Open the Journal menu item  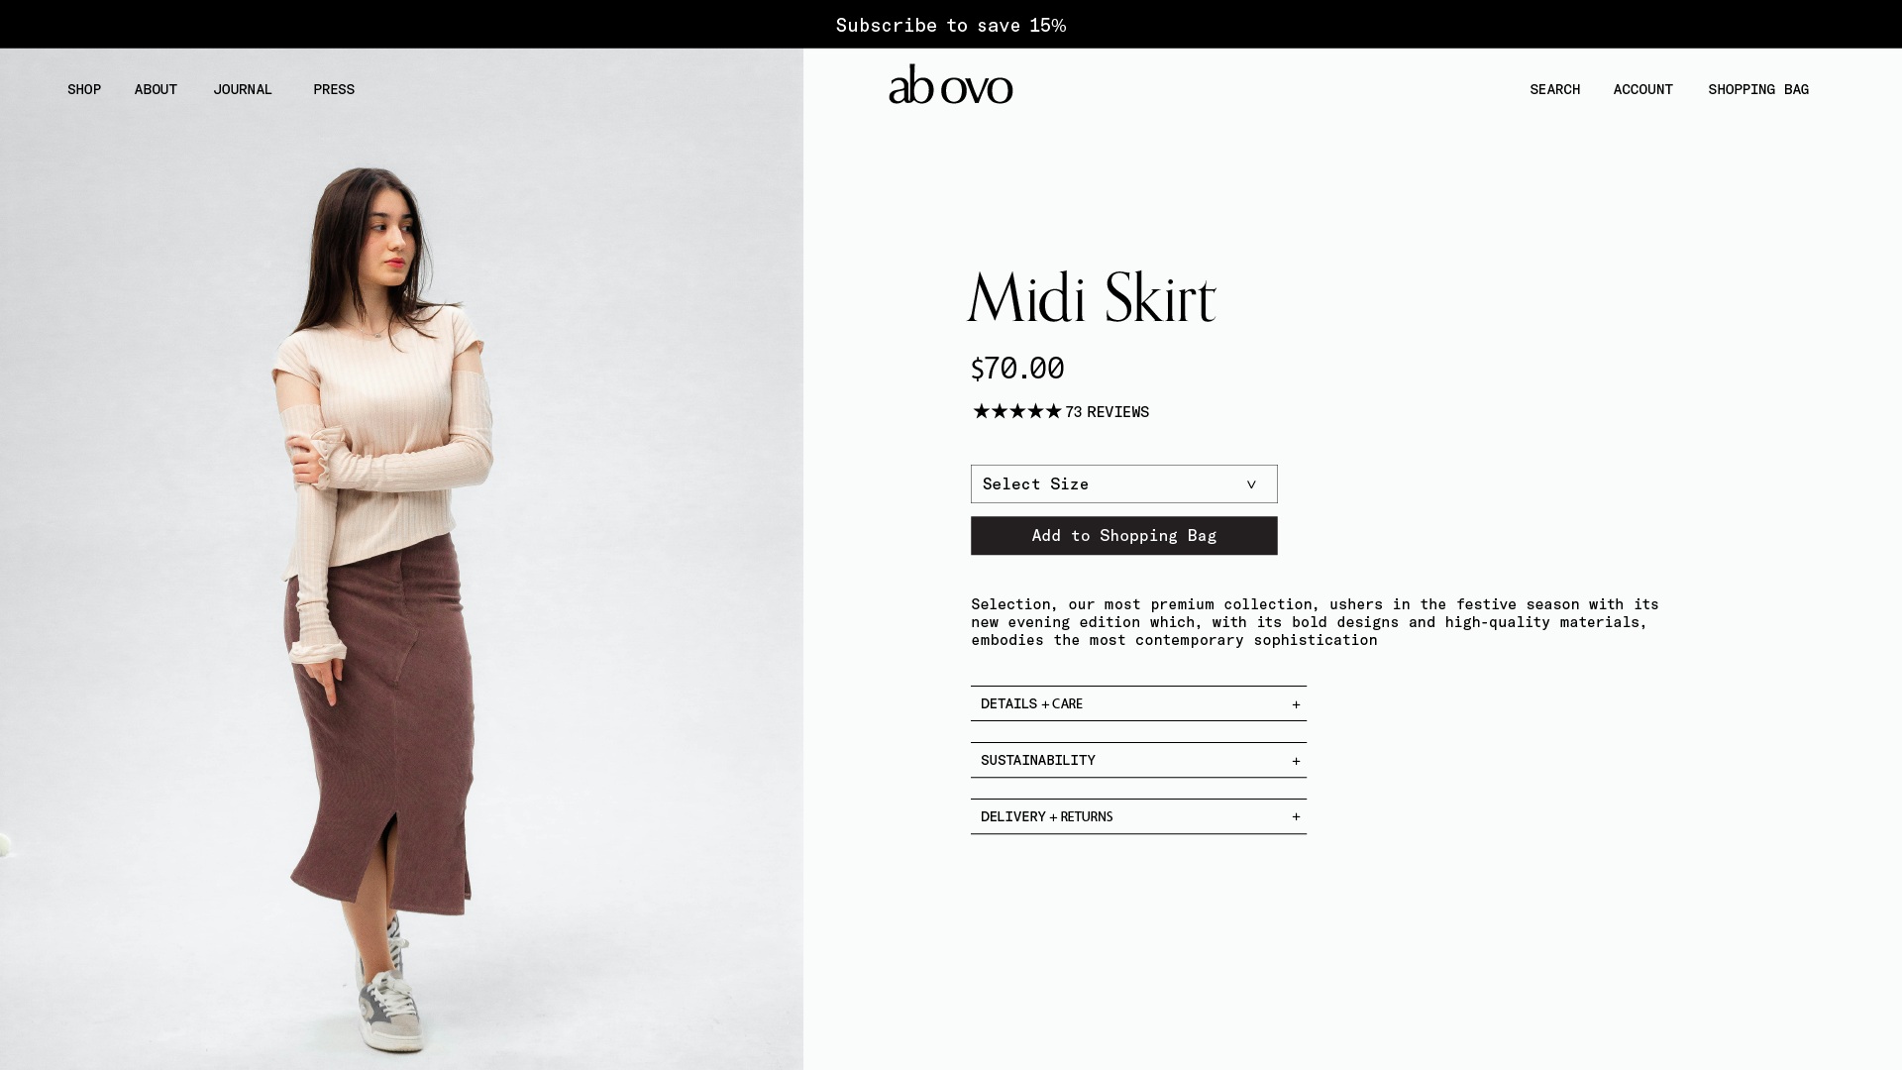(243, 89)
